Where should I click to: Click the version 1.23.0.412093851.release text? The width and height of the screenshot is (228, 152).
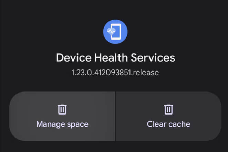115,73
